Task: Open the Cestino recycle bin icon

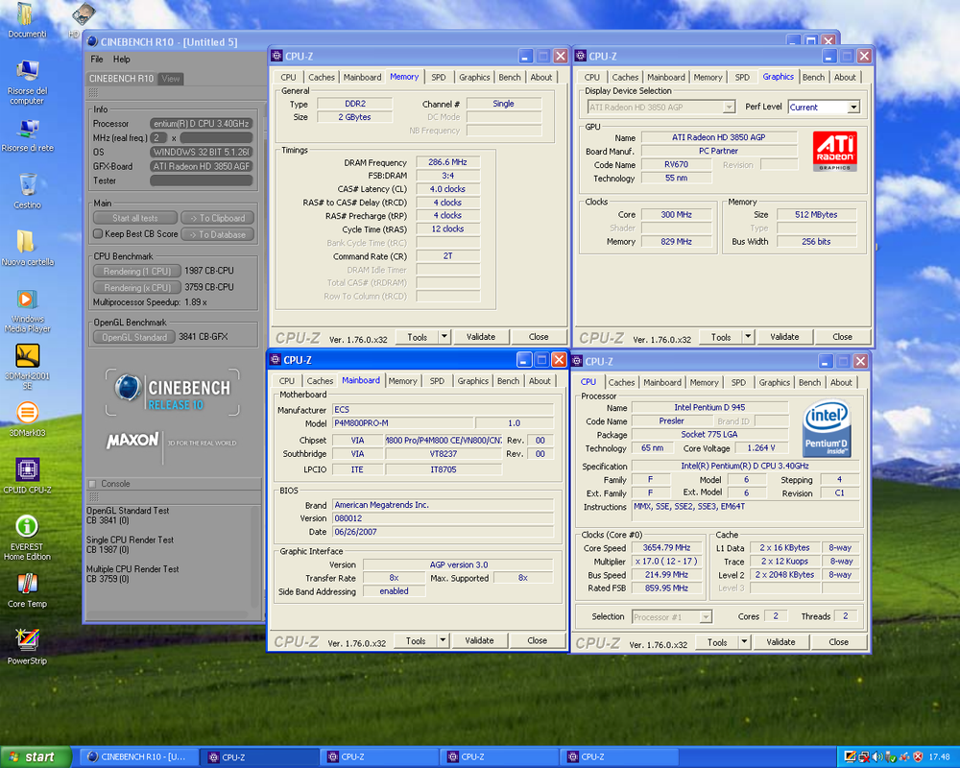Action: 28,191
